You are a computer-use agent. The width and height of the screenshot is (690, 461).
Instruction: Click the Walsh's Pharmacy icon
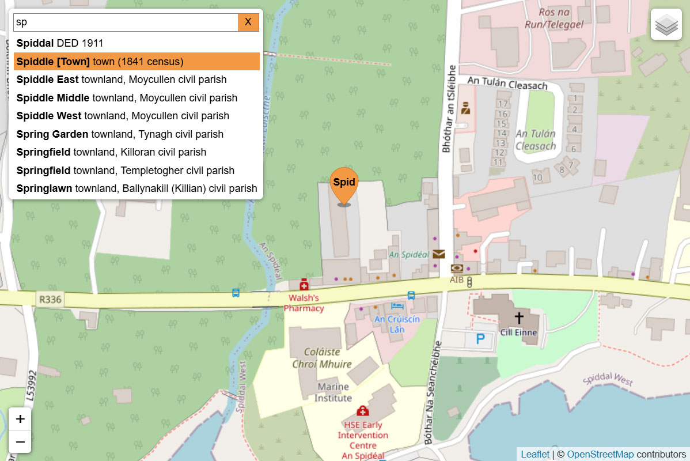tap(304, 285)
